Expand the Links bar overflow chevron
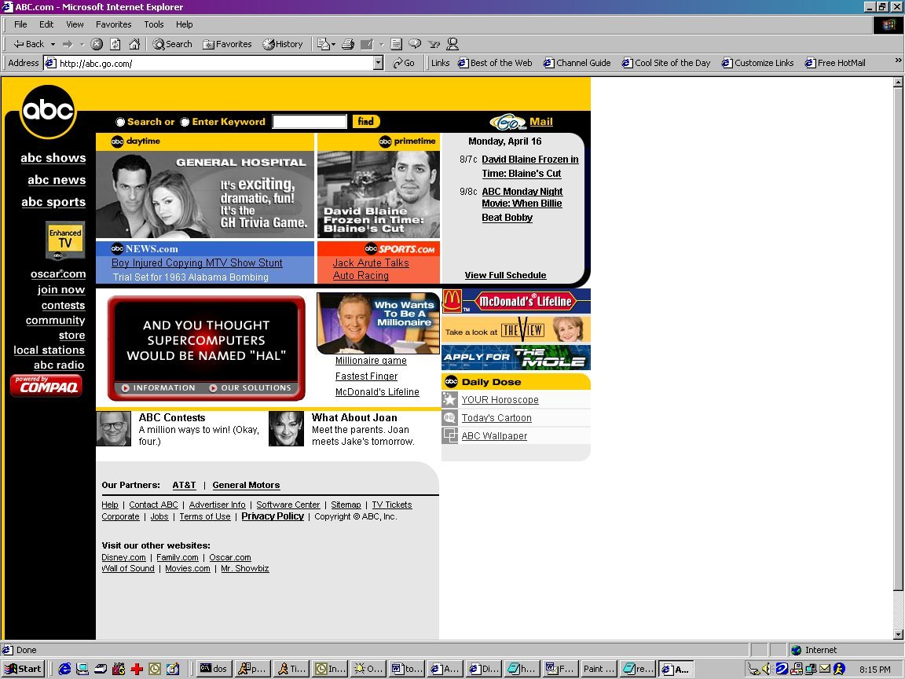 (x=898, y=61)
